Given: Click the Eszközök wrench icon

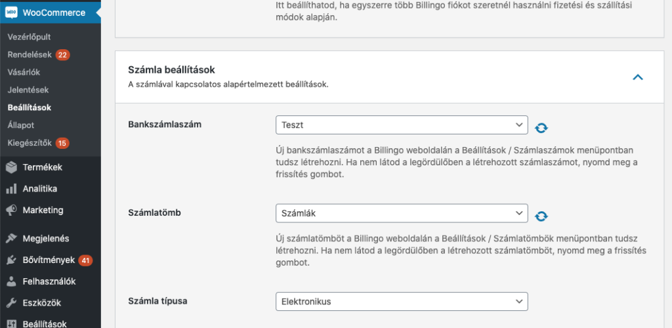Looking at the screenshot, I should coord(11,302).
